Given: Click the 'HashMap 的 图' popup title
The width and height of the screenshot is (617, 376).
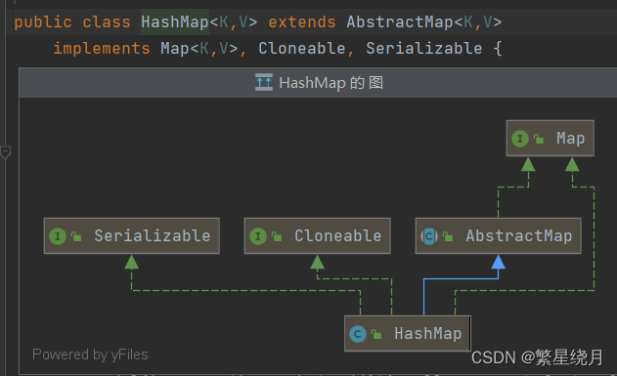Looking at the screenshot, I should pyautogui.click(x=331, y=83).
